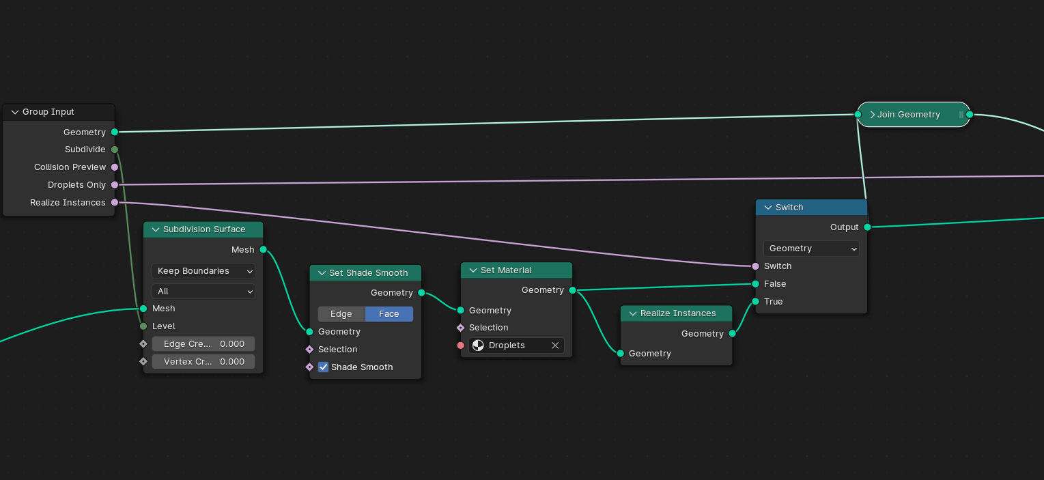Click the Vertex Crease value field
Screen dimensions: 1044x480
pyautogui.click(x=203, y=362)
